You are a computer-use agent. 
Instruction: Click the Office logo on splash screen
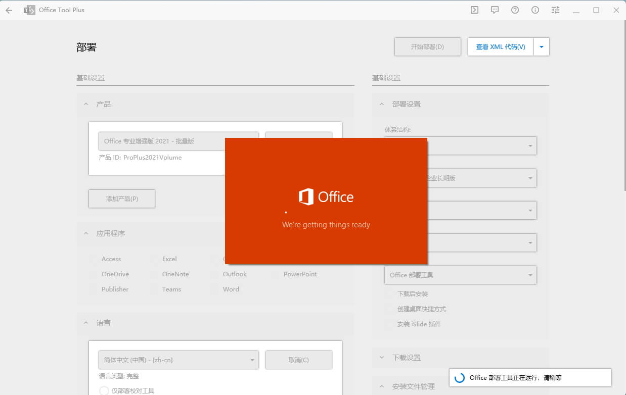306,197
